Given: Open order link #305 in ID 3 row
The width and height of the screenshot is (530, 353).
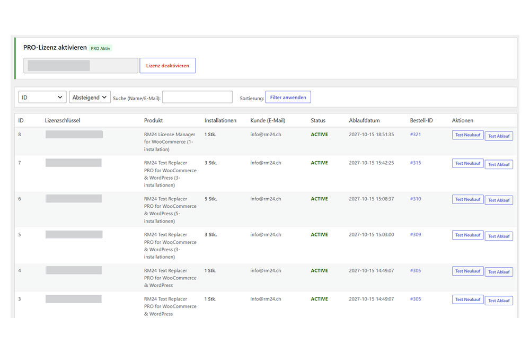Looking at the screenshot, I should tap(416, 299).
